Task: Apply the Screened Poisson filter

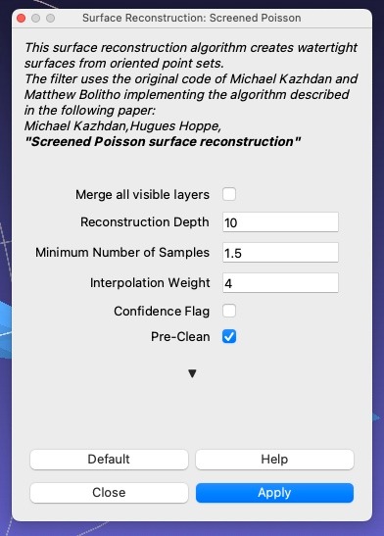Action: (x=274, y=493)
